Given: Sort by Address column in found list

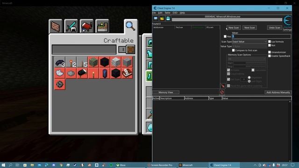Looking at the screenshot, I should [164, 28].
